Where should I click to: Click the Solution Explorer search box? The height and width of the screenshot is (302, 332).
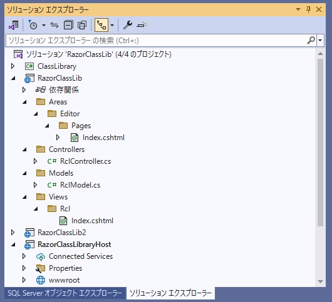pos(157,40)
